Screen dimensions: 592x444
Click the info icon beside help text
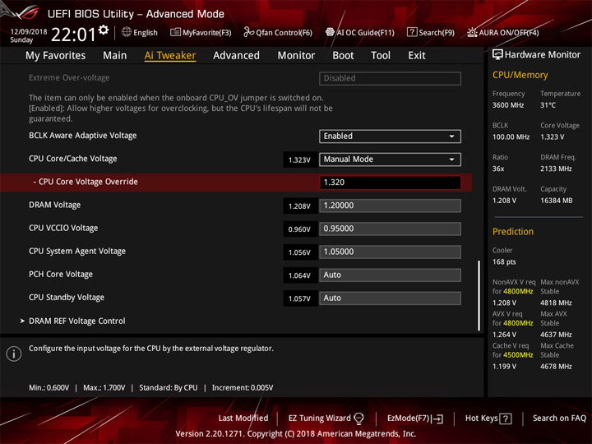pos(14,354)
